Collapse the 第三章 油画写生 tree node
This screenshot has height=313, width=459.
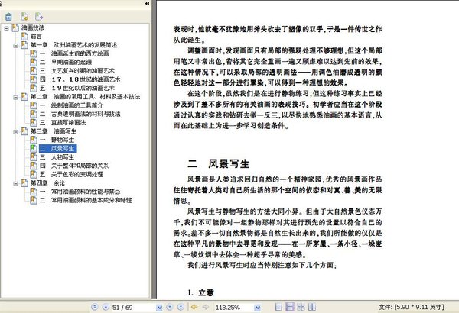pos(15,132)
